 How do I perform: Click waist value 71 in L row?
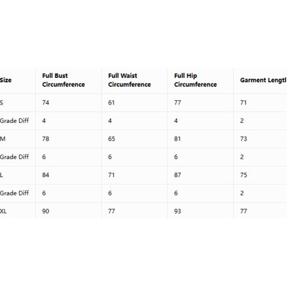pos(111,175)
